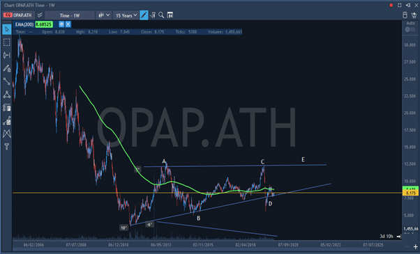The height and width of the screenshot is (254, 420).
Task: Click the EMA(200) indicator label
Action: [x=24, y=24]
